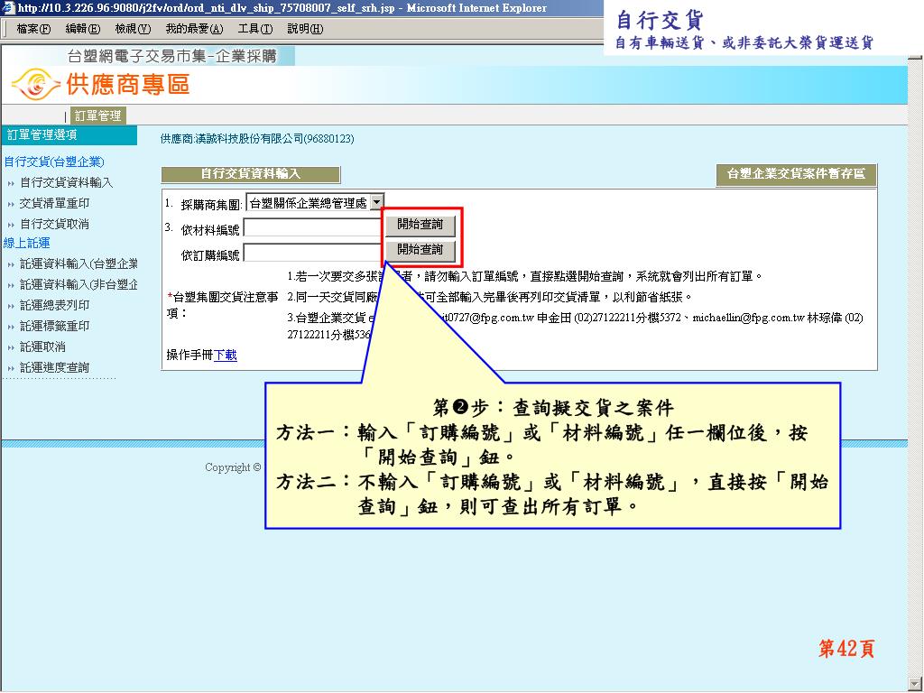Click the 供應商專區 swirl logo
The height and width of the screenshot is (693, 924).
click(x=35, y=84)
